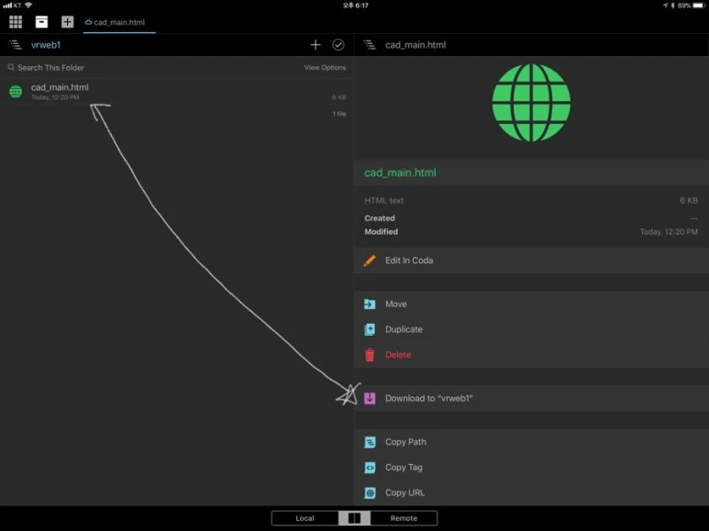
Task: Choose Download to "vrweb1"
Action: pos(531,398)
